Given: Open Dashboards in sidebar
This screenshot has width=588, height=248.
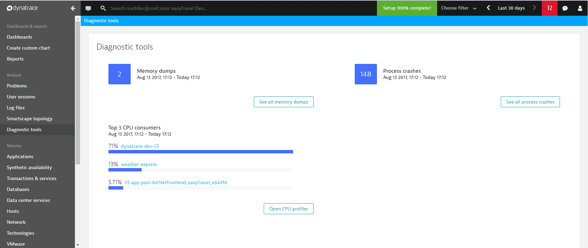Looking at the screenshot, I should coord(19,37).
